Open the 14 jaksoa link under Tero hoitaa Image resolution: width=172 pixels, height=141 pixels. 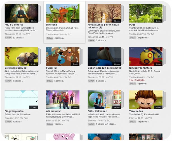pos(143,122)
